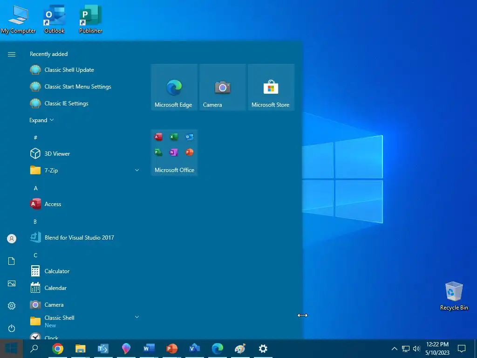Show hidden system tray icons
This screenshot has width=477, height=358.
coord(394,349)
